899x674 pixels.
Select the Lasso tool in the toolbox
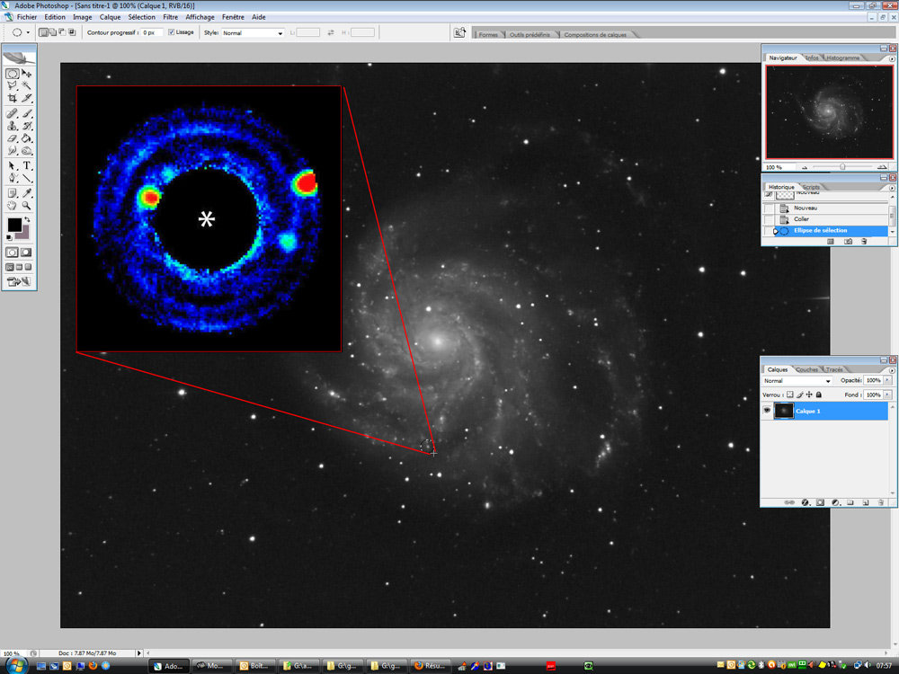click(x=12, y=85)
